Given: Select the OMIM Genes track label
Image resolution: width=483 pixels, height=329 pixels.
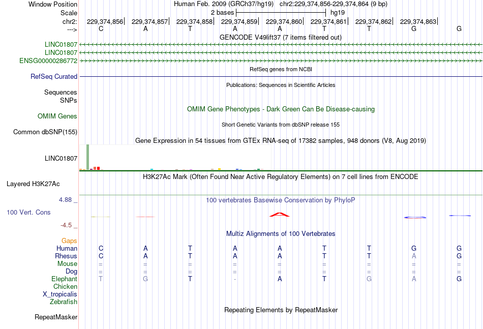Looking at the screenshot, I should pyautogui.click(x=57, y=116).
